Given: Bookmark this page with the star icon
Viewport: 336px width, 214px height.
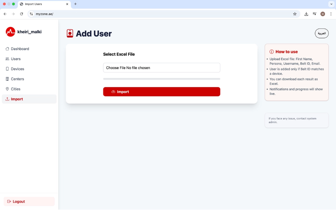Looking at the screenshot, I should point(295,14).
